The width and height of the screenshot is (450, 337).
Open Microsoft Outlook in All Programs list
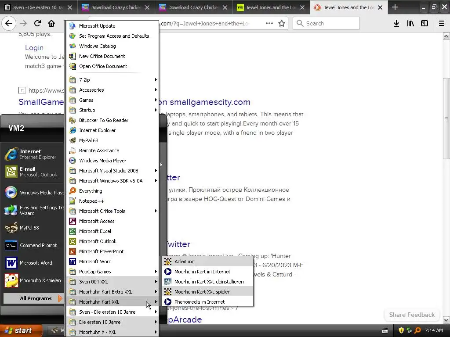112,241
